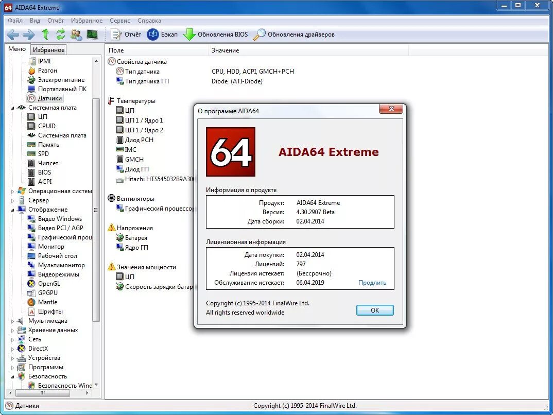Click the tree scroll-up arrow
The width and height of the screenshot is (553, 415).
click(x=96, y=61)
